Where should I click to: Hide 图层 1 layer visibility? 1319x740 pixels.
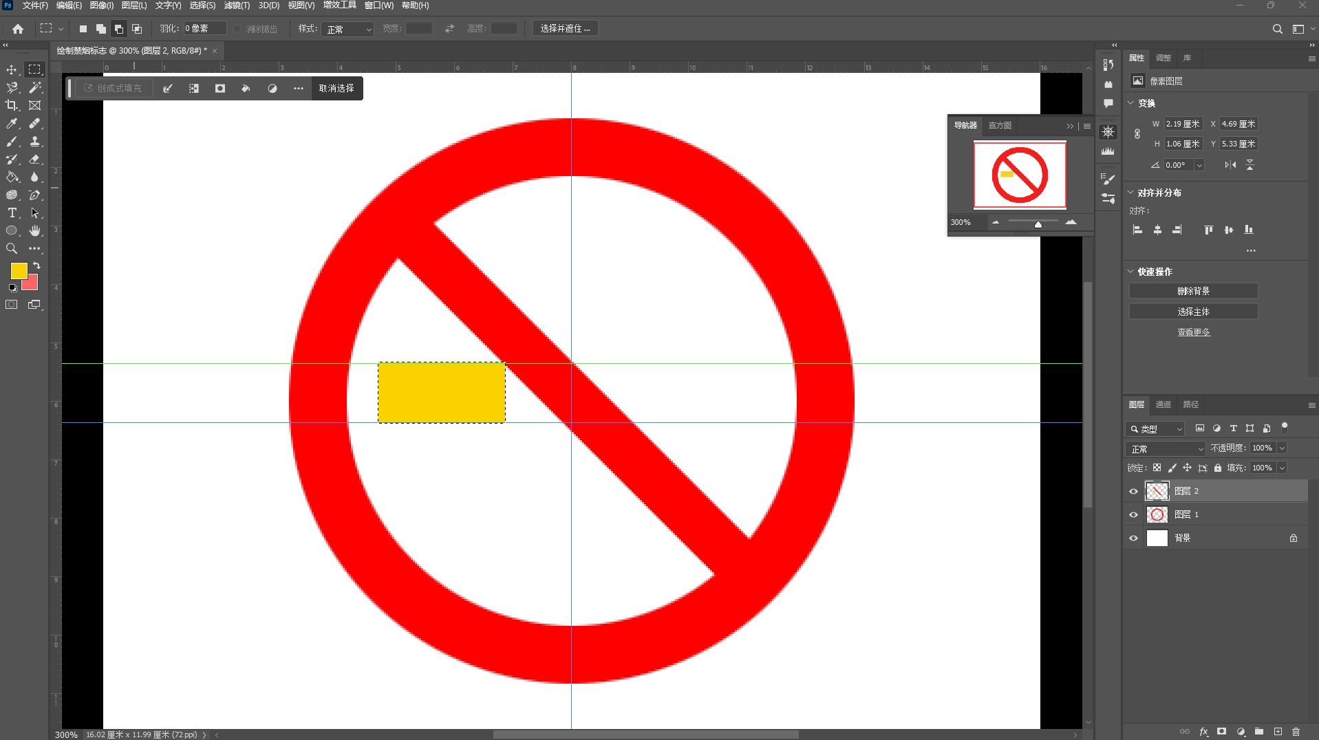click(1133, 514)
